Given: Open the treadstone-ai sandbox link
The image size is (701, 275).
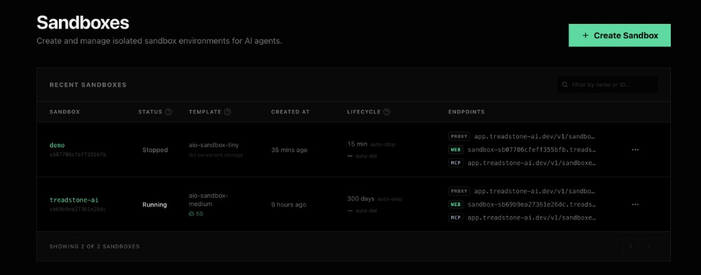Looking at the screenshot, I should (x=74, y=200).
